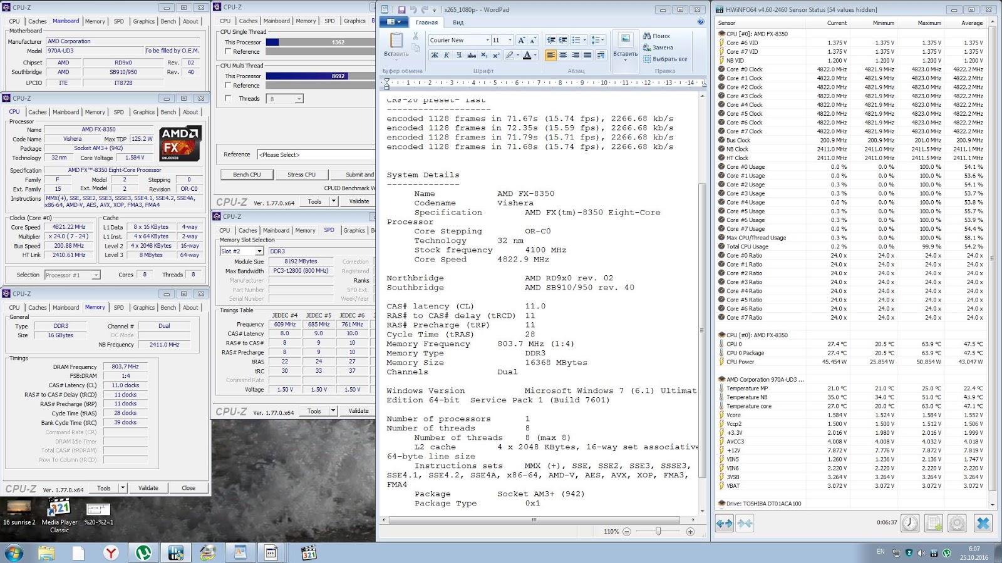Open HWiNFO sensor settings gear
This screenshot has height=563, width=1002.
(x=957, y=523)
